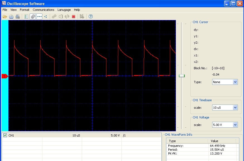The height and width of the screenshot is (161, 244).
Task: Click the refresh cycle toolbar icon
Action: click(x=67, y=17)
